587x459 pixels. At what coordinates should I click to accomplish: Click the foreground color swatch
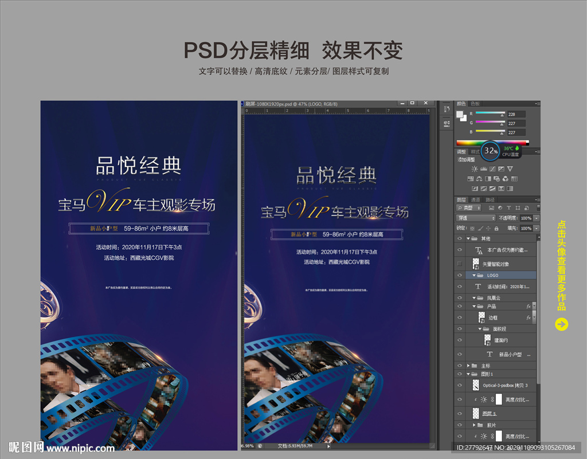(460, 115)
